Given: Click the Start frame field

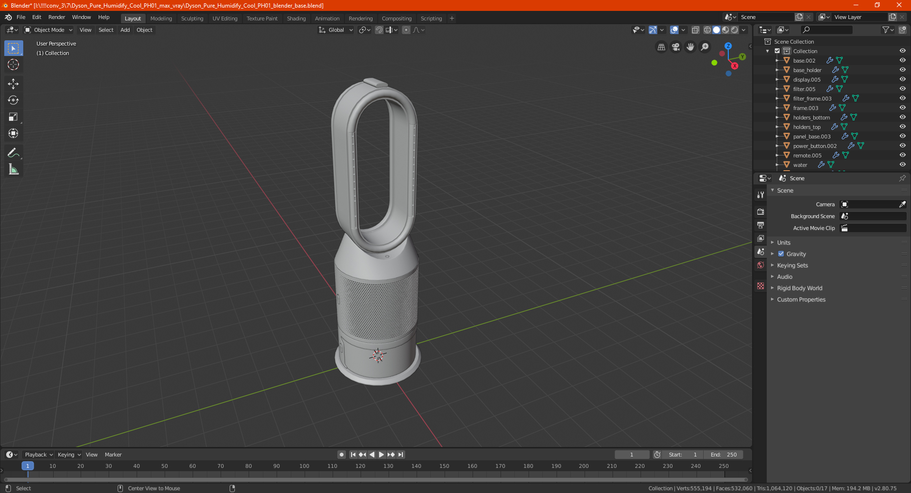Looking at the screenshot, I should pyautogui.click(x=683, y=455).
